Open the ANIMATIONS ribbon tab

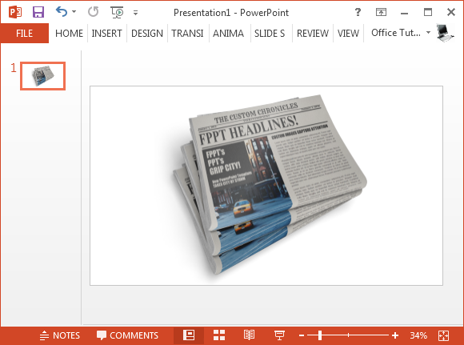click(x=229, y=33)
